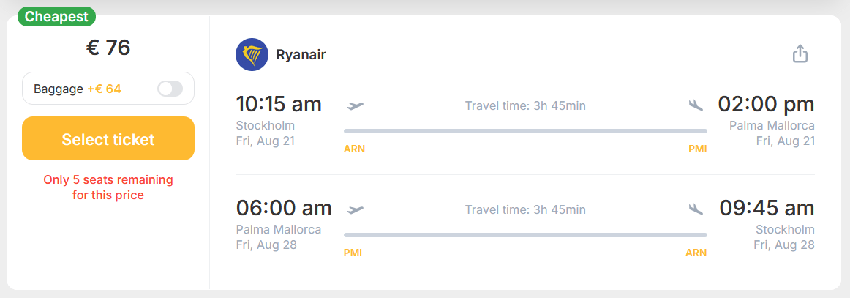Screen dimensions: 850x298
Task: Click the return flight PMI departure code
Action: point(353,253)
